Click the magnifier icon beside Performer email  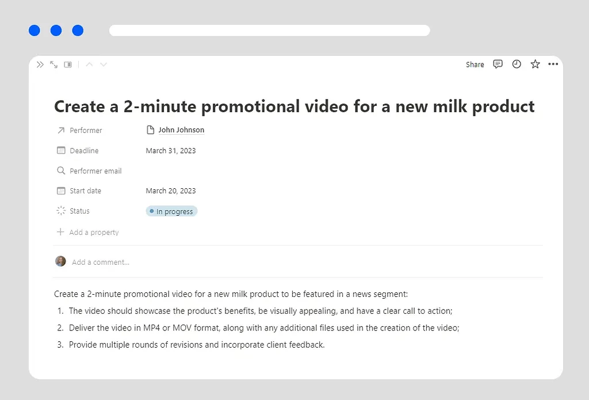(60, 170)
